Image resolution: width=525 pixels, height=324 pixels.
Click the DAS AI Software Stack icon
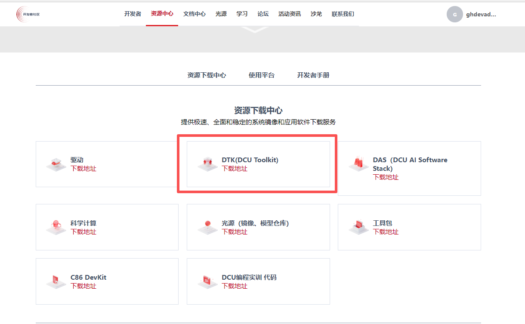358,164
